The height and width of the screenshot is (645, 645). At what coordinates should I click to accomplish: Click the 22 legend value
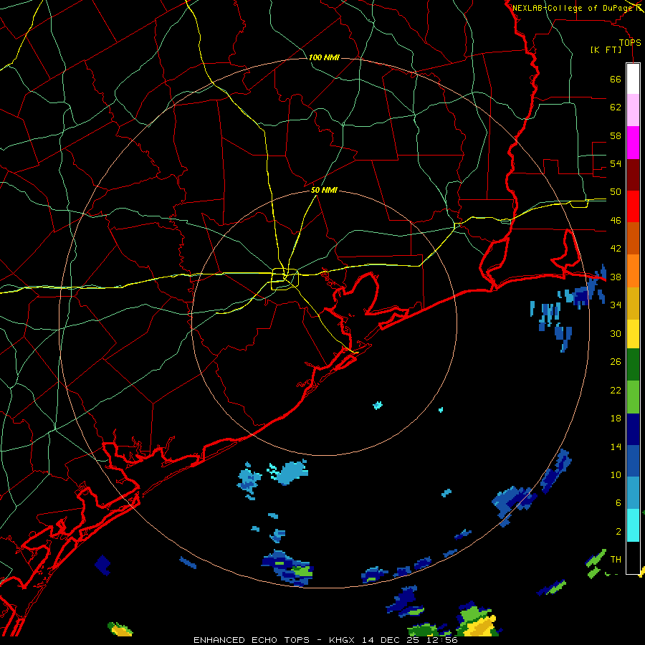coord(616,390)
